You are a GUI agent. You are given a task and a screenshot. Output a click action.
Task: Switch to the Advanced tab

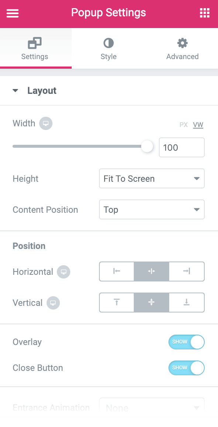click(x=182, y=48)
